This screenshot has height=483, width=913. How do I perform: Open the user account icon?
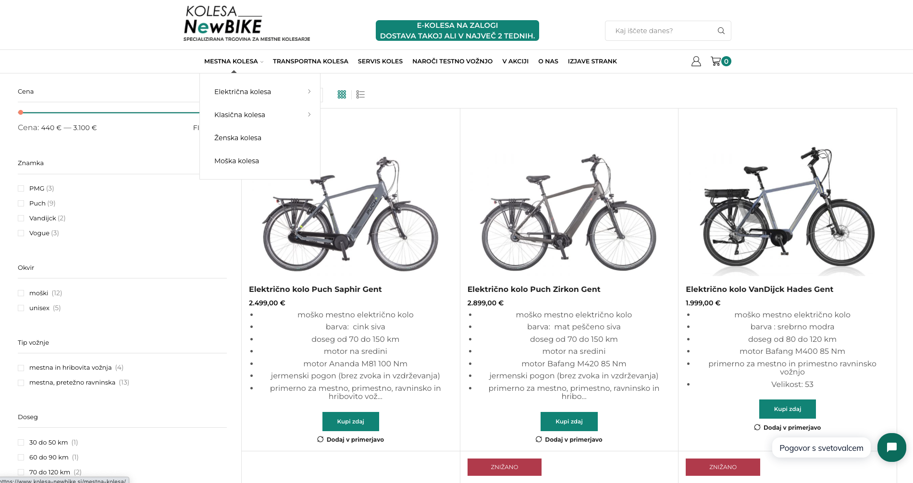(696, 61)
